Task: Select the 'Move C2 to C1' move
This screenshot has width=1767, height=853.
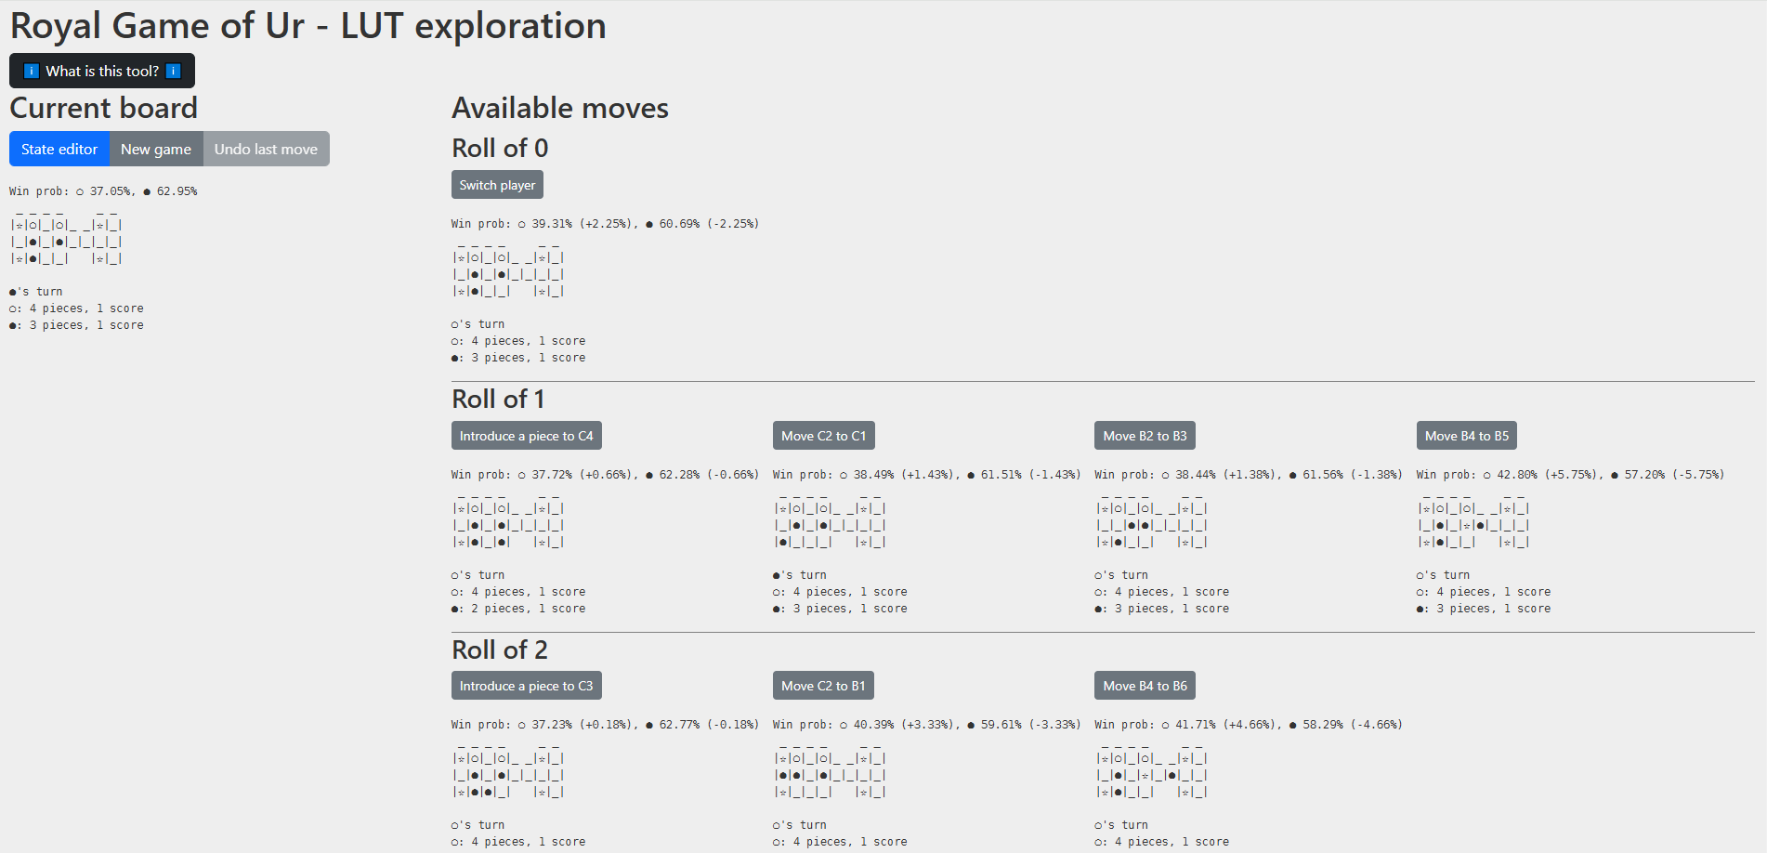Action: point(823,436)
